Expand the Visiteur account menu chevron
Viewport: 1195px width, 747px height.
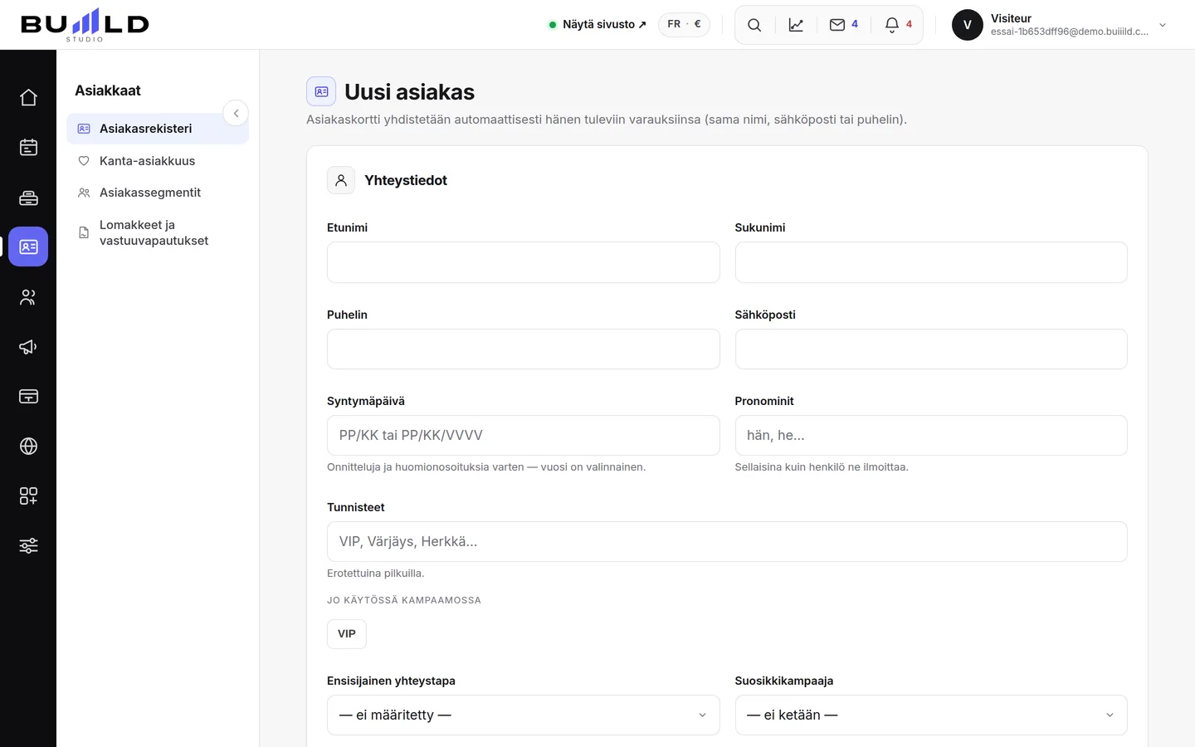click(1163, 25)
